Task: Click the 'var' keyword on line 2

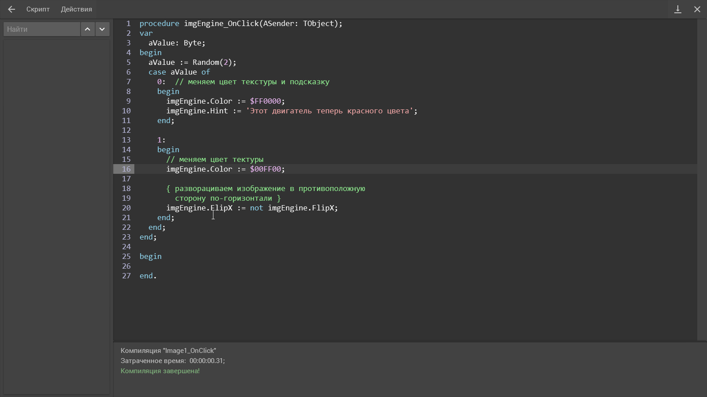Action: [x=146, y=33]
